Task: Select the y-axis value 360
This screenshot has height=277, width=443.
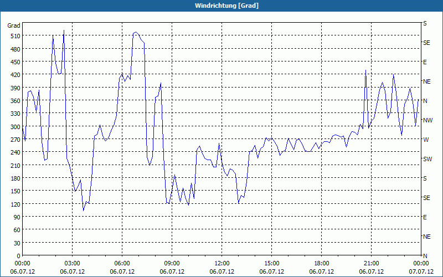Action: 16,101
